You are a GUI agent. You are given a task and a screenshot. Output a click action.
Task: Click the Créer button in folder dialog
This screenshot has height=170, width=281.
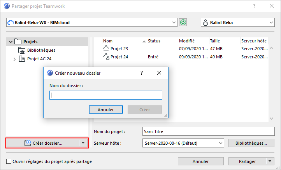point(145,110)
